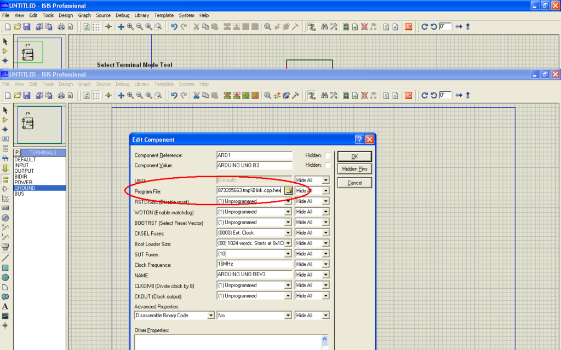Image resolution: width=561 pixels, height=350 pixels.
Task: Select the Terminals Mode tool in left toolbar
Action: (5, 179)
